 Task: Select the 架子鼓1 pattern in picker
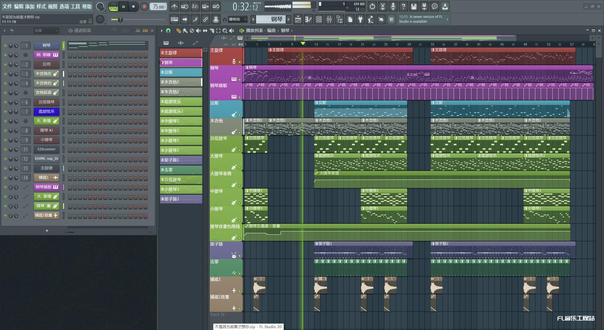(181, 160)
